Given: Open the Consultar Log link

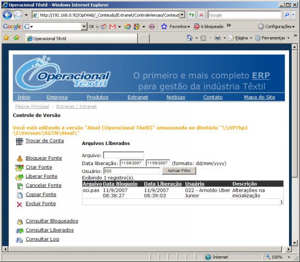Looking at the screenshot, I should tap(42, 239).
